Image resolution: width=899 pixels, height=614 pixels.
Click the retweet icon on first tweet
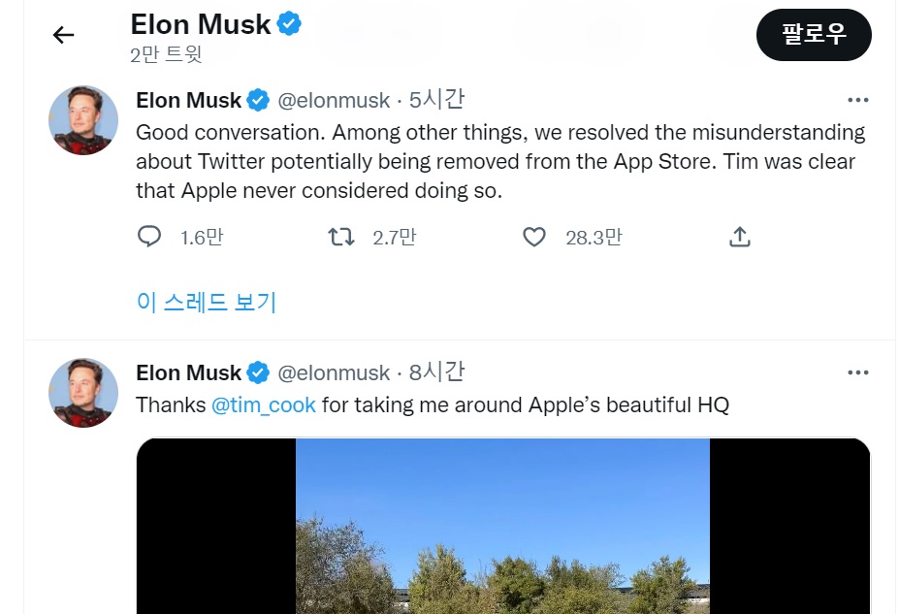[340, 237]
